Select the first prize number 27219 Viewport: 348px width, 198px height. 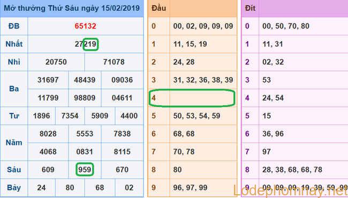(x=86, y=44)
